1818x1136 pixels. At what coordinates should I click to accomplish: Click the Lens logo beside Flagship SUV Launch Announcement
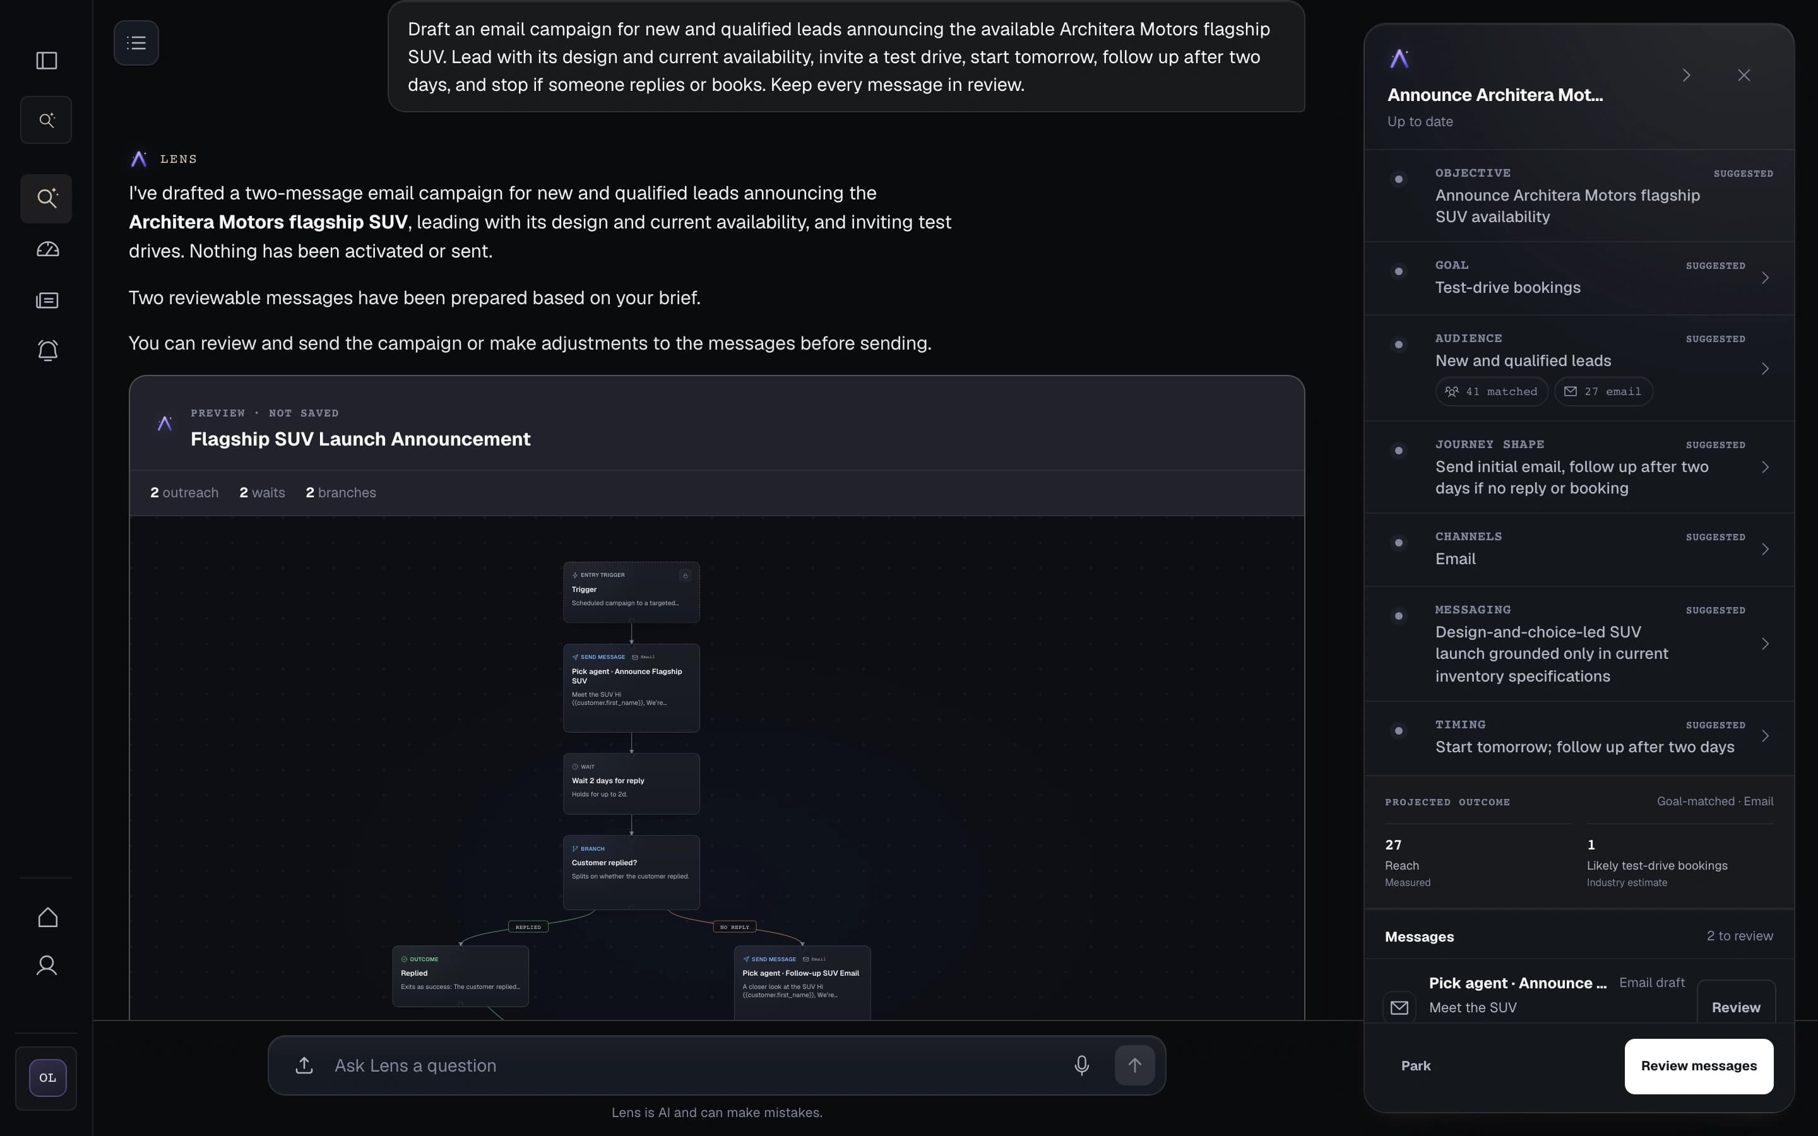(x=165, y=423)
